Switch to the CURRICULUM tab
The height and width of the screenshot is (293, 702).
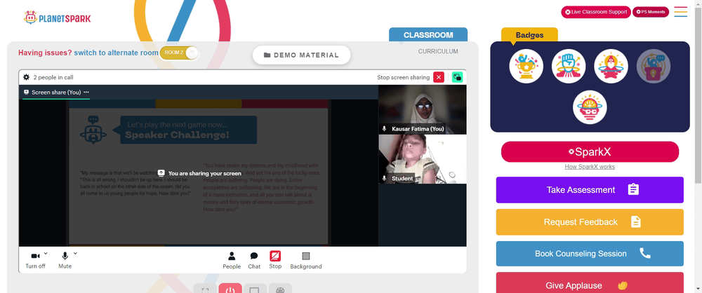(438, 51)
